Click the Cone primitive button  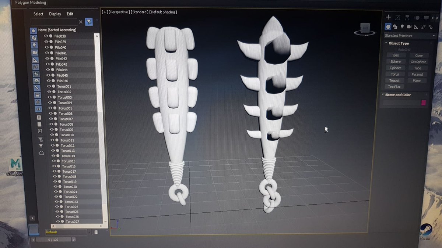click(x=419, y=55)
